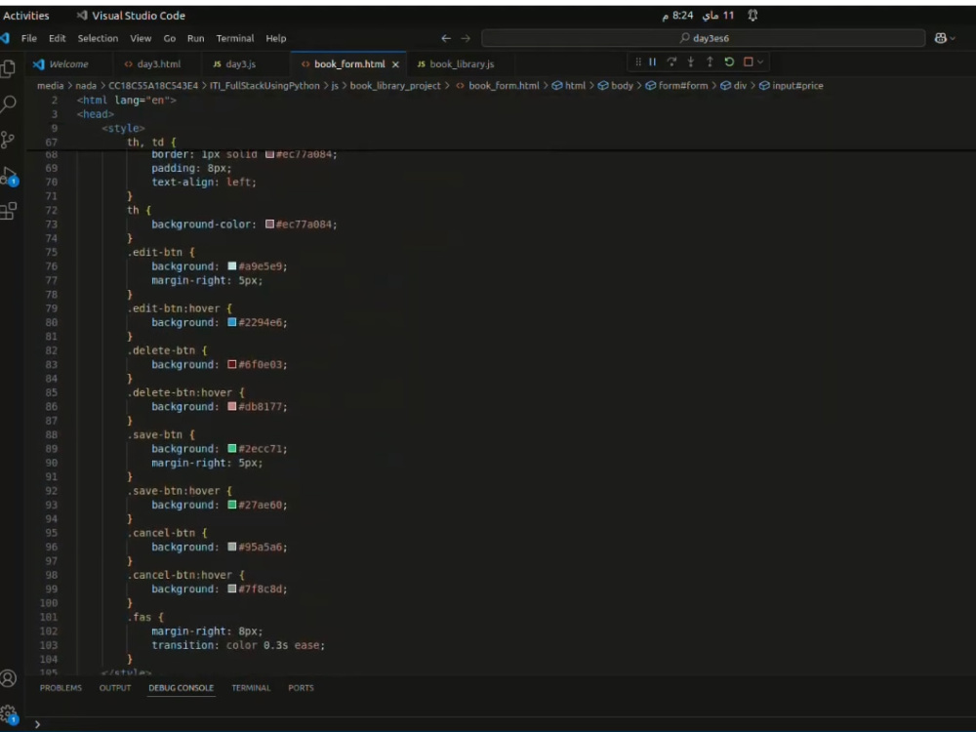Restart the debug session
This screenshot has height=732, width=976.
729,61
